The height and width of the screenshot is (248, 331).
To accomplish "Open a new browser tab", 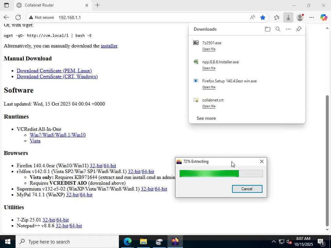I will pos(98,5).
